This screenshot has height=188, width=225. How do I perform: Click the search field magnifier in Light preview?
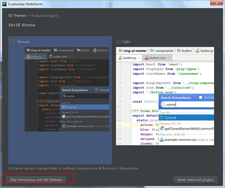click(163, 105)
